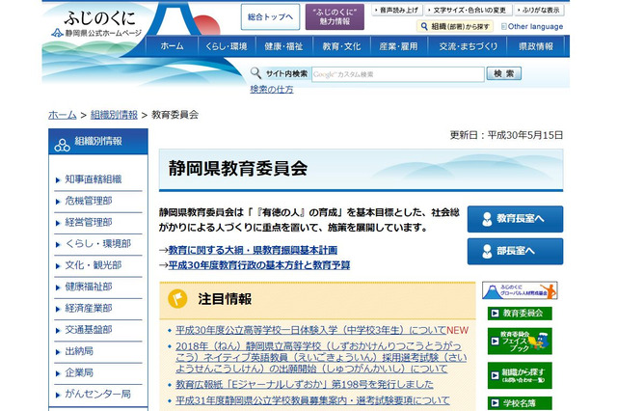Open the green 学校名簿 banner
The width and height of the screenshot is (617, 411).
520,403
